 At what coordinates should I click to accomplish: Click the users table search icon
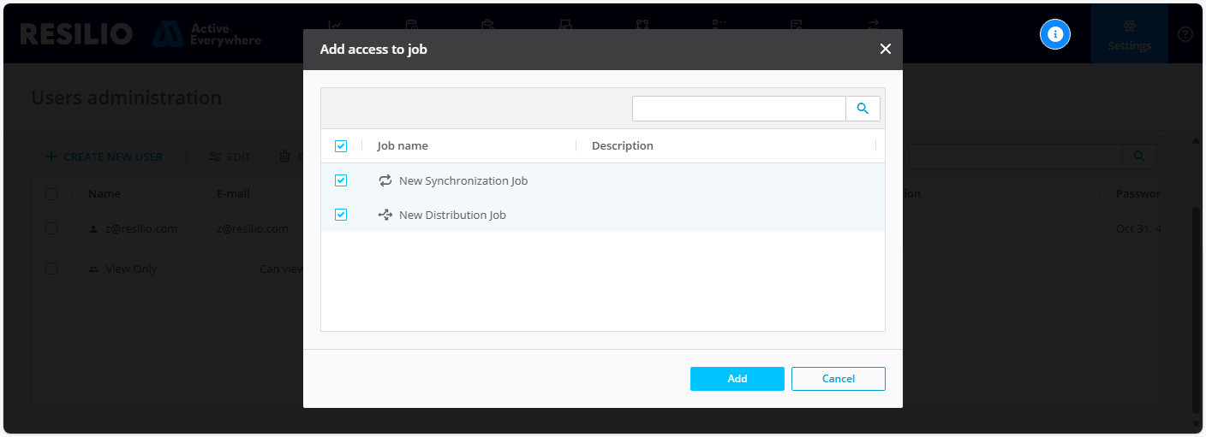coord(1139,156)
